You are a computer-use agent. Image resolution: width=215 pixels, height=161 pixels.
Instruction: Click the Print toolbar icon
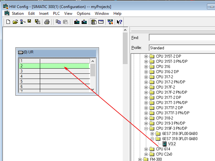47,22
